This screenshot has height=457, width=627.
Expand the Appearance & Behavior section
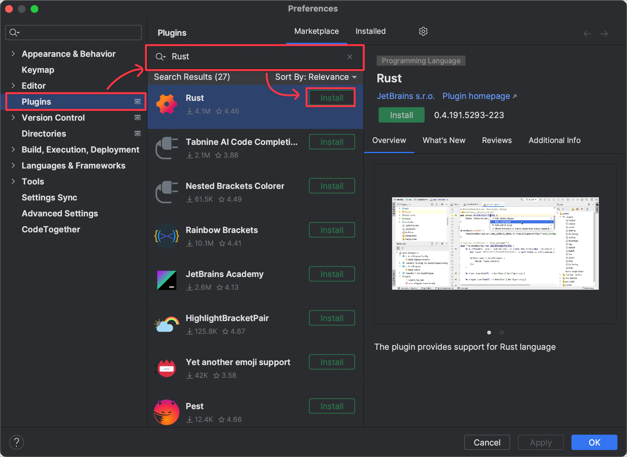(13, 54)
